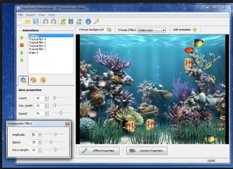
Task: Open a file with the folder icon
Action: [x=27, y=22]
